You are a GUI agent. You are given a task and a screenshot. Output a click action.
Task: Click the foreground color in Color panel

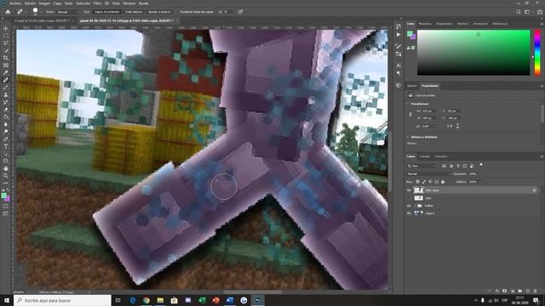point(410,34)
